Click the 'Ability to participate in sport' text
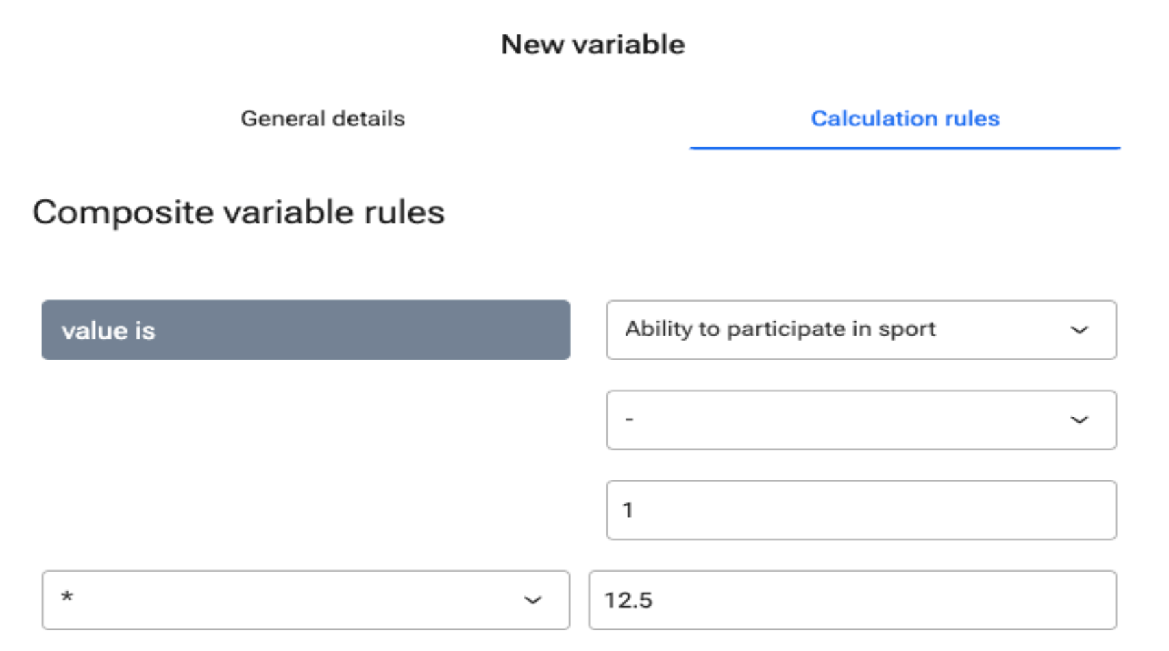This screenshot has height=651, width=1169. tap(780, 329)
